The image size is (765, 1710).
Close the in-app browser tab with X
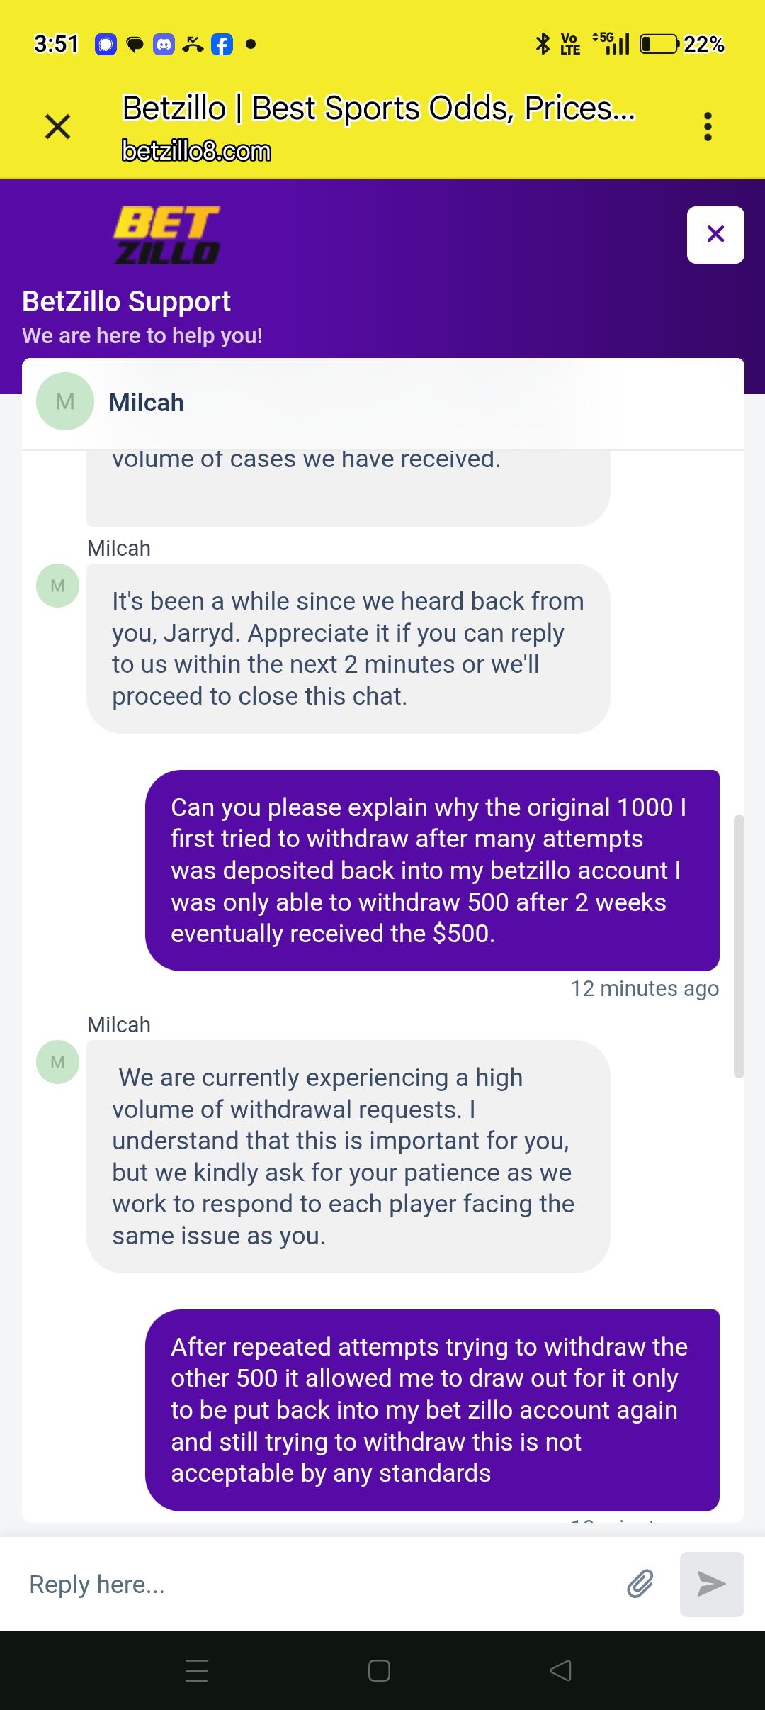coord(57,127)
